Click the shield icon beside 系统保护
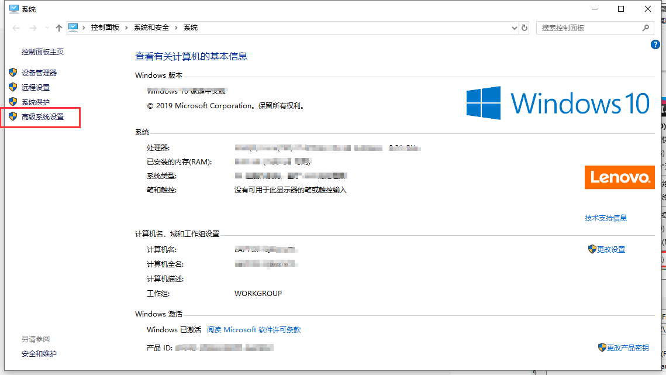Viewport: 666px width, 375px height. point(13,102)
